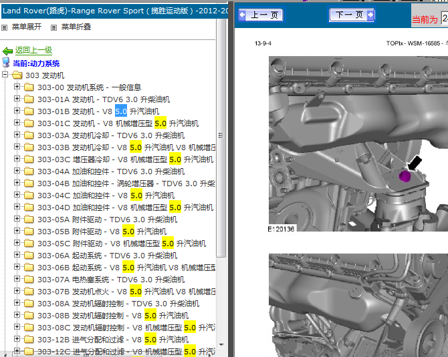Open 303-06B 起动系统 V8 entry
Screen dimensions: 448x357
(x=126, y=268)
